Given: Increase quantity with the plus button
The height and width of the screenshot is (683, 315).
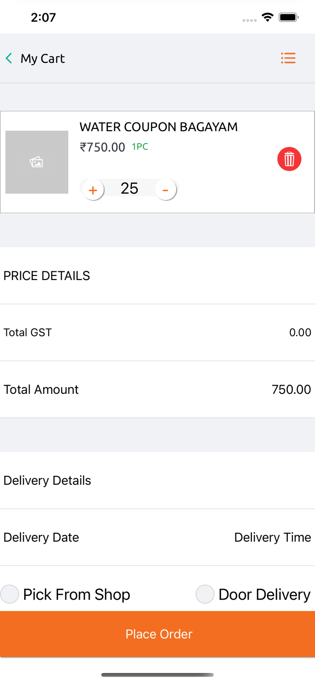Looking at the screenshot, I should [x=93, y=190].
